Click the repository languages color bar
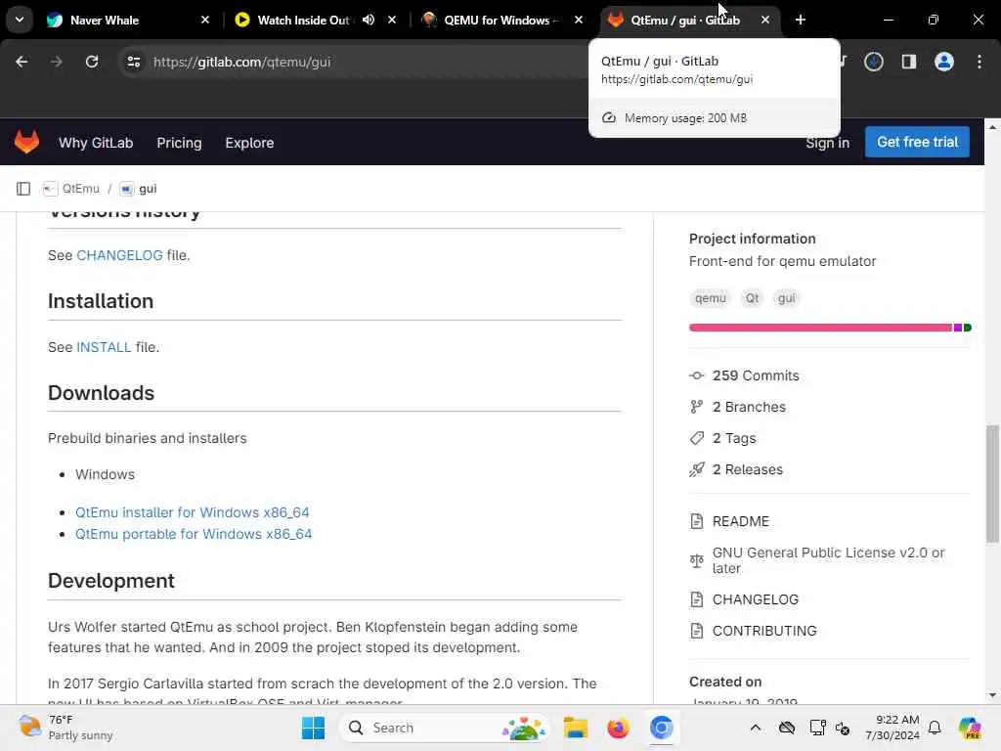 [830, 328]
